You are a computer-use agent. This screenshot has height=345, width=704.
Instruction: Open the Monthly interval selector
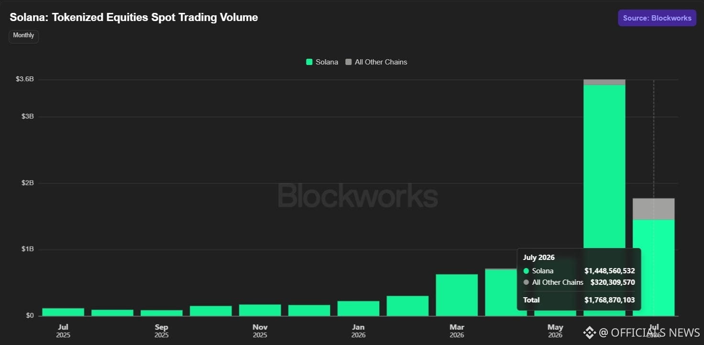coord(23,36)
